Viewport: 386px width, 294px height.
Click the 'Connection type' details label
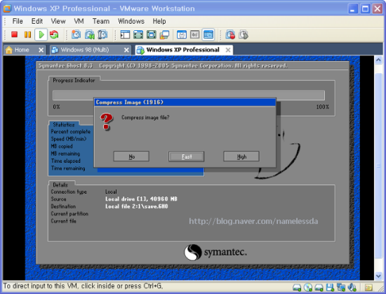(69, 192)
